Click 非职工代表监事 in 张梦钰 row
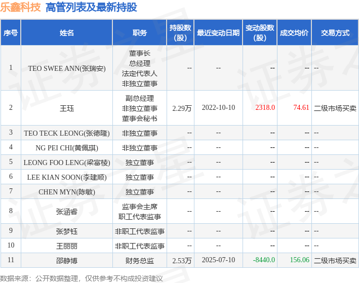This screenshot has width=359, height=283. click(139, 231)
